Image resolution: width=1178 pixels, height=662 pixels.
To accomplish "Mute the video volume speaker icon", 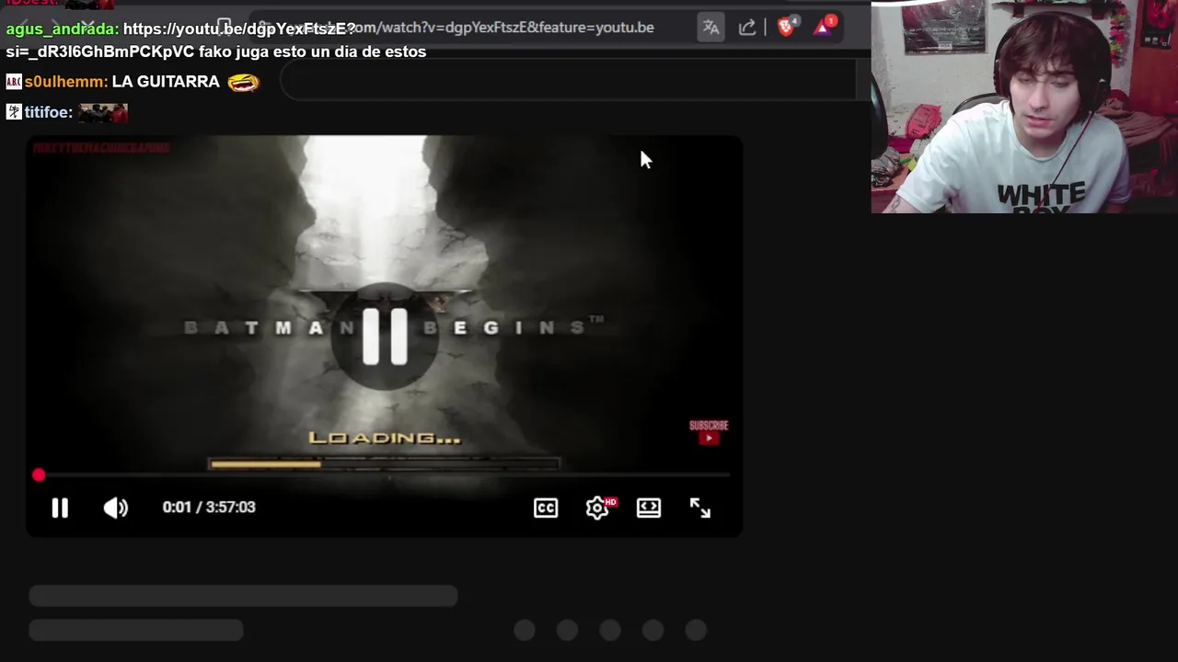I will coord(116,508).
